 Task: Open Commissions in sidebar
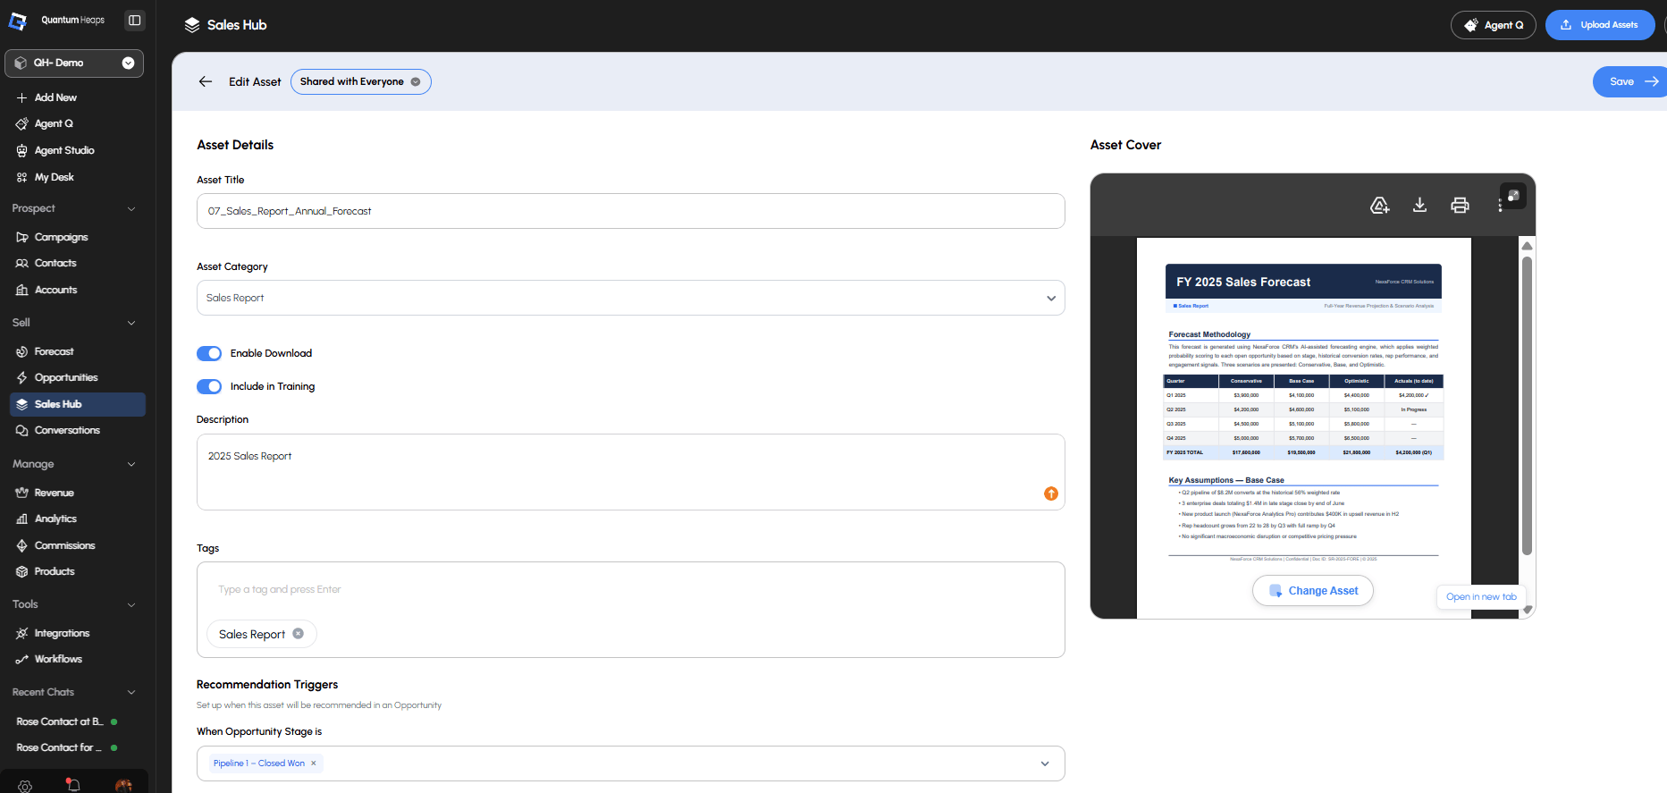tap(64, 545)
